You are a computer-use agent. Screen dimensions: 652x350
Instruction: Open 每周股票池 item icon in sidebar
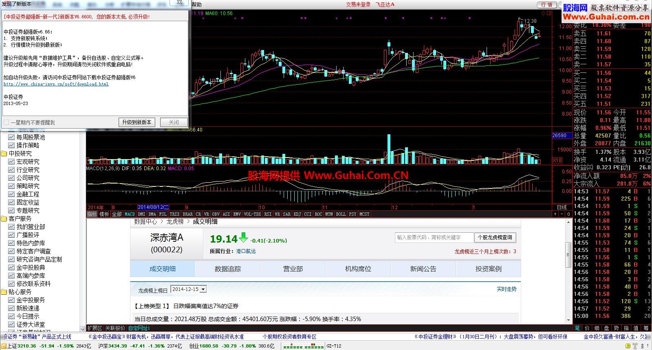pos(11,137)
